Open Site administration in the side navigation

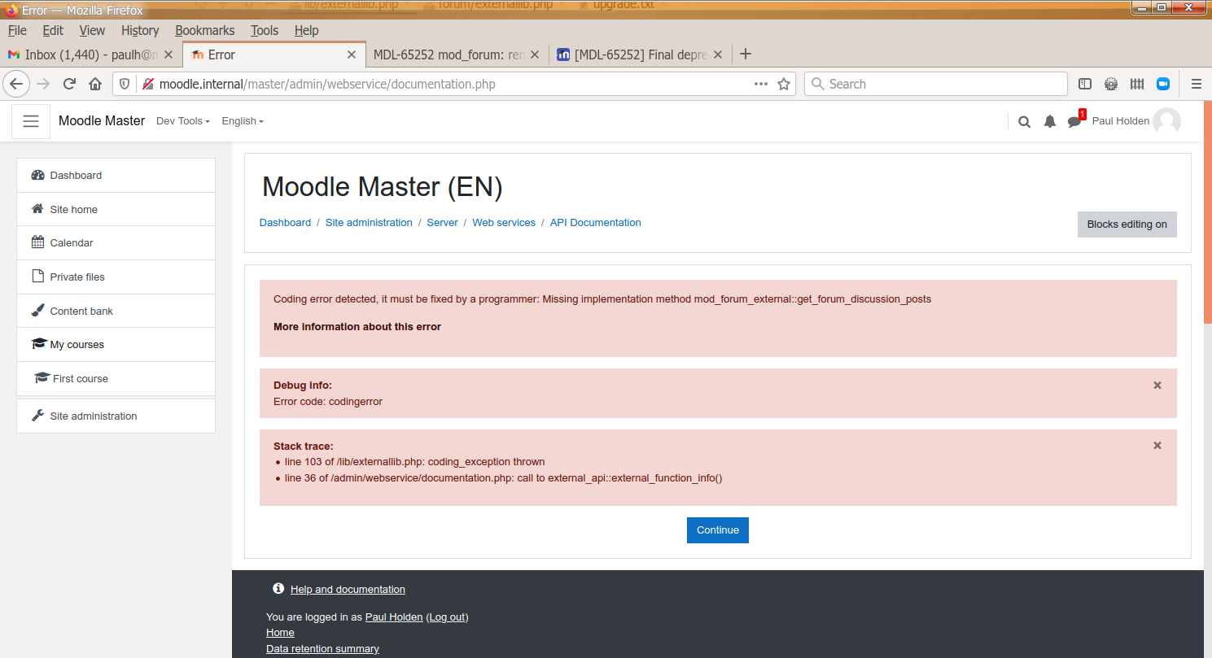tap(116, 416)
